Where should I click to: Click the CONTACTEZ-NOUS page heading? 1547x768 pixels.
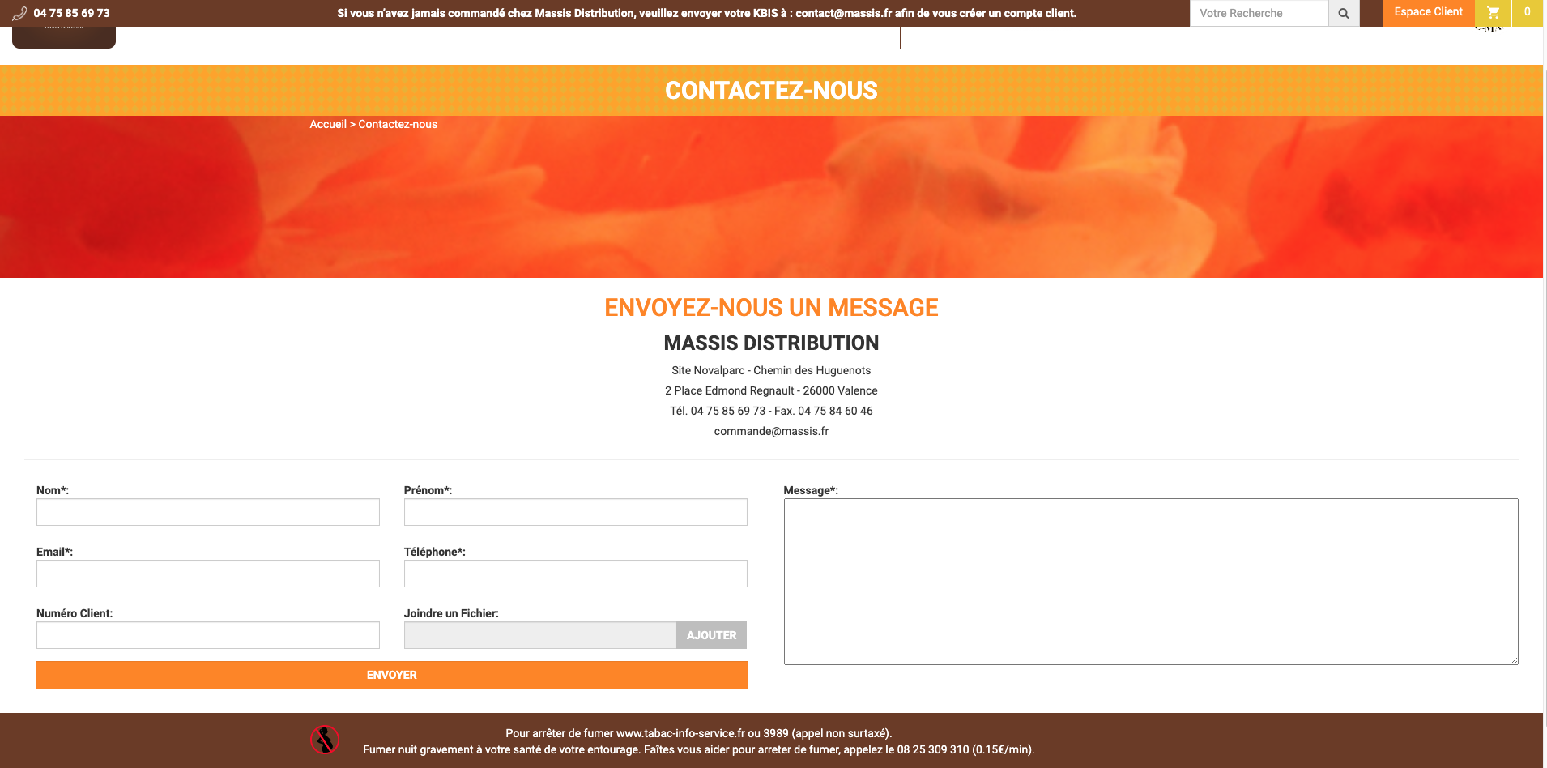click(x=771, y=90)
